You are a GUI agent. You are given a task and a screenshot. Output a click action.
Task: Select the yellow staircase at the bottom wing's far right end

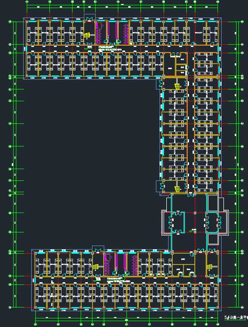click(x=209, y=267)
